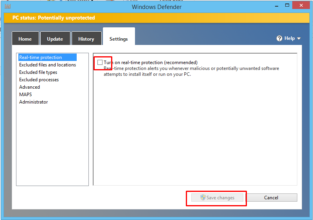Switch to the Home tab
The width and height of the screenshot is (313, 220).
point(25,38)
